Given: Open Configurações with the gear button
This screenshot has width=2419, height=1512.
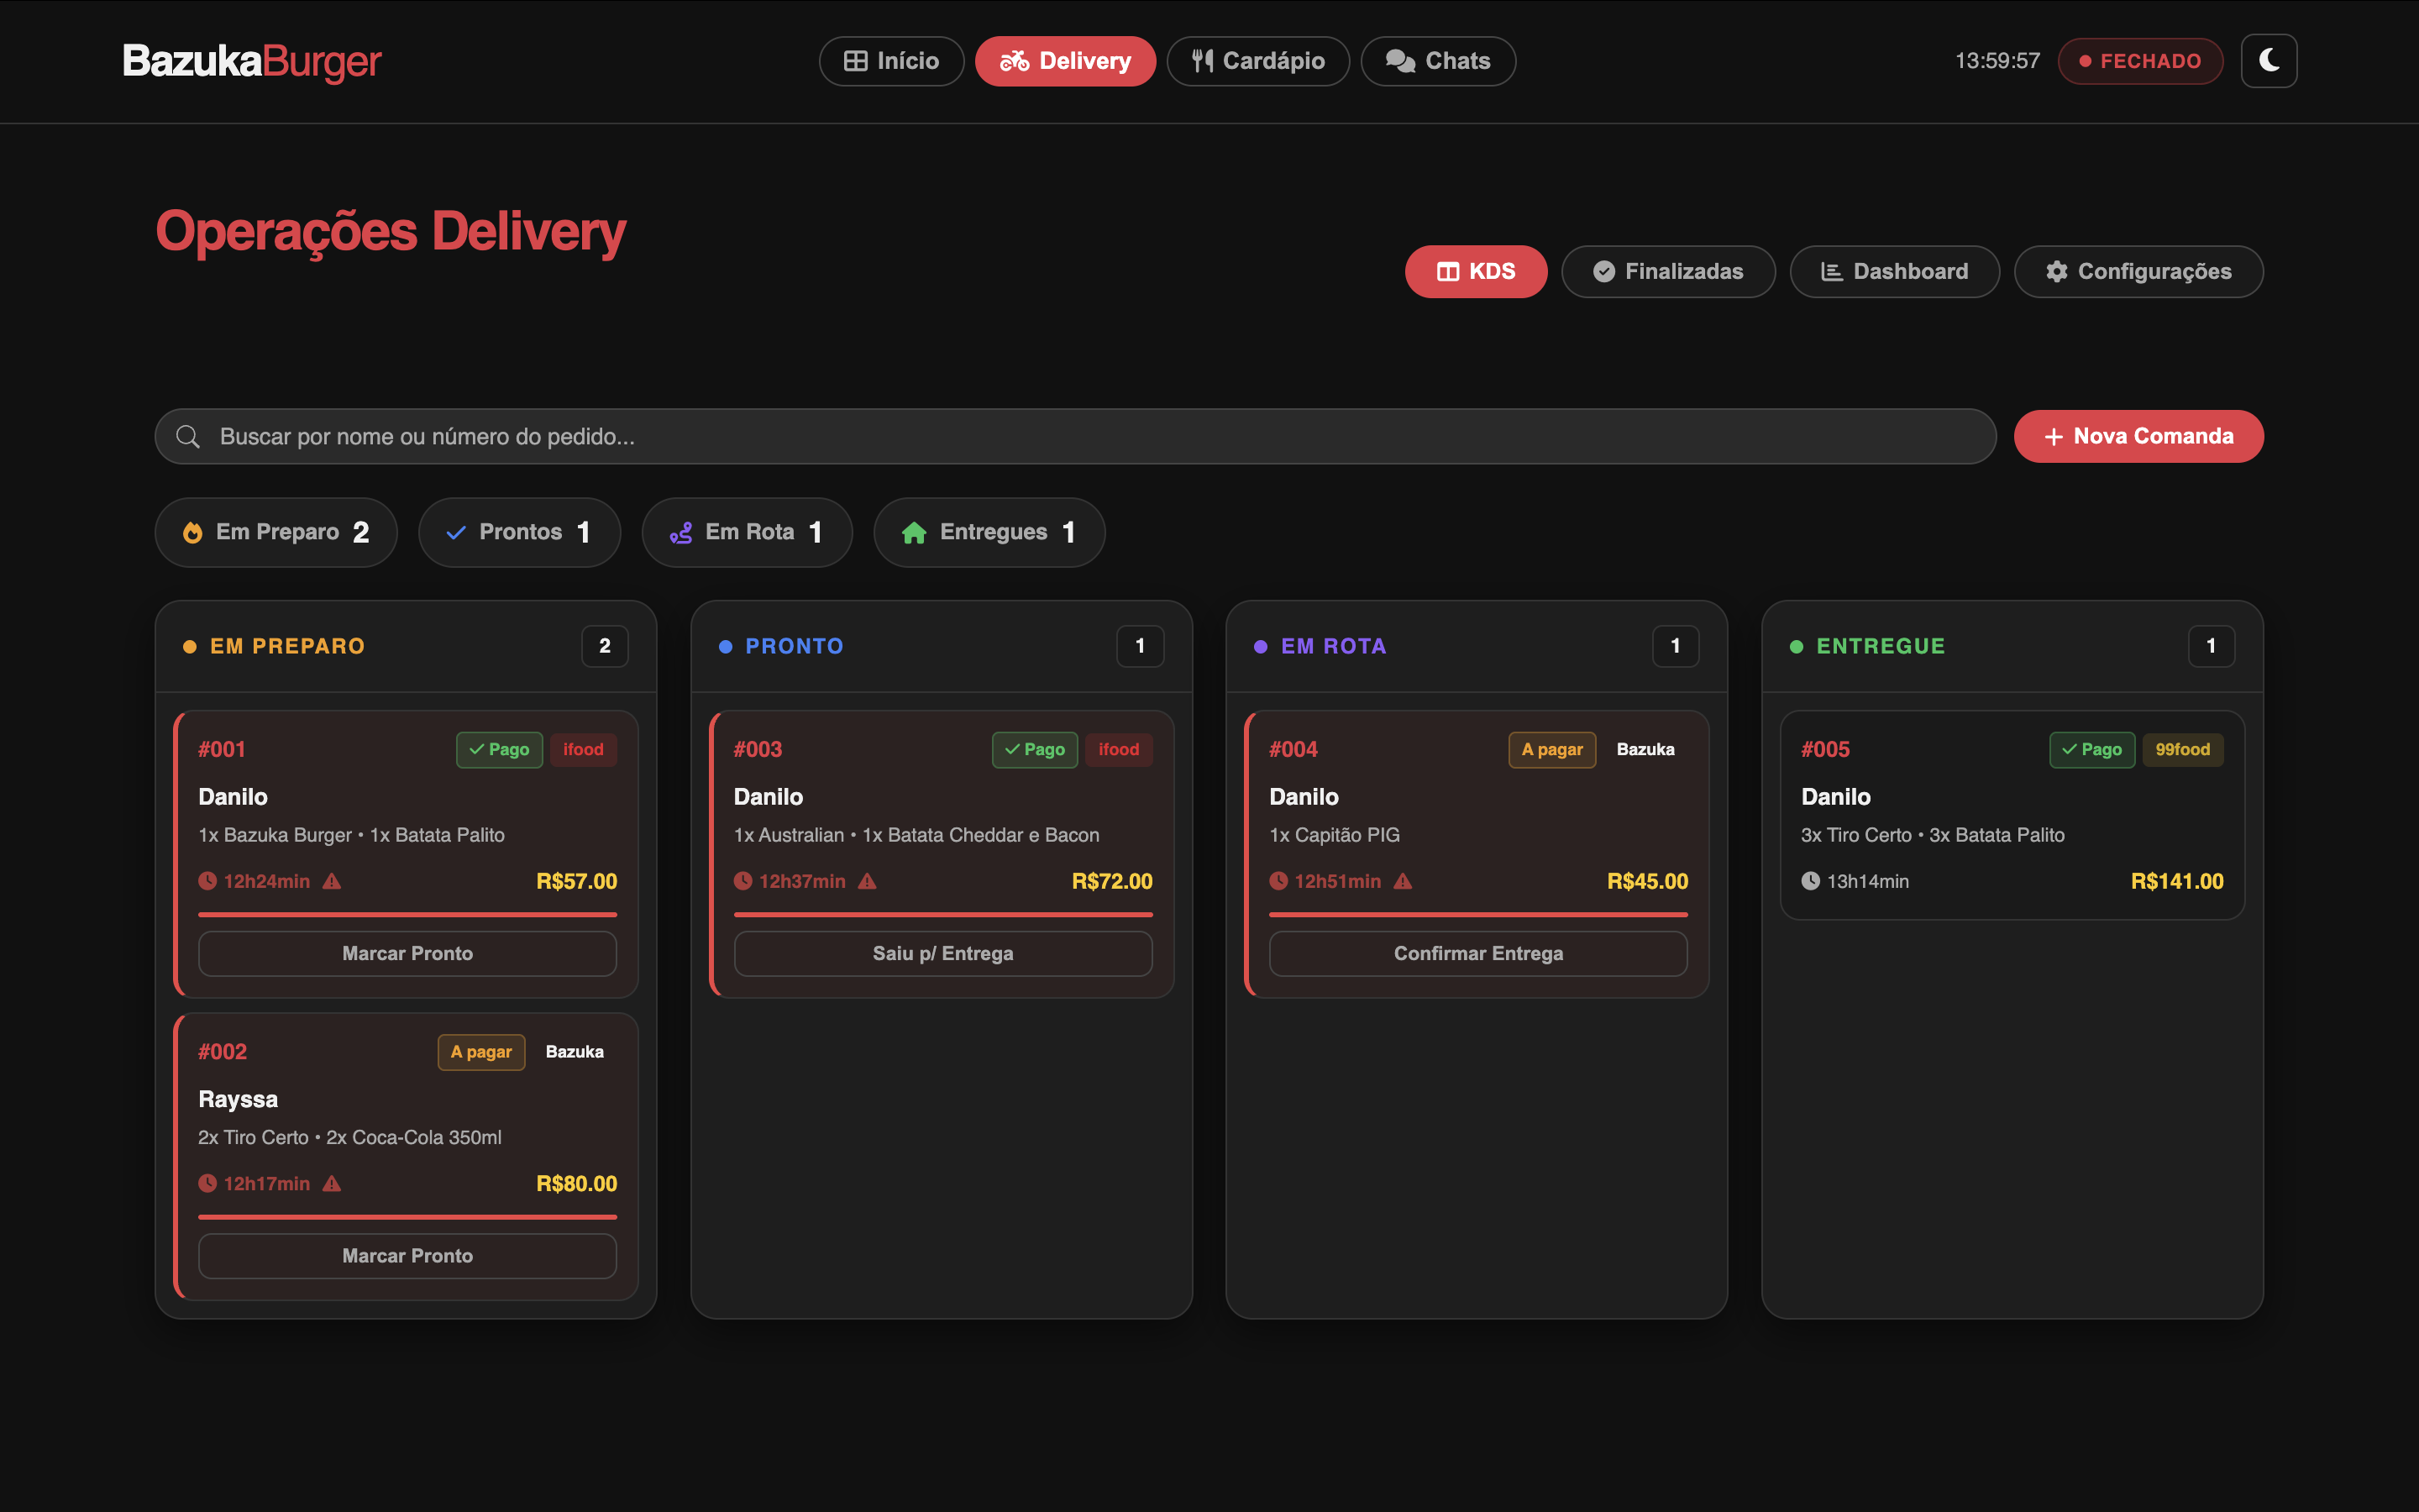Looking at the screenshot, I should pyautogui.click(x=2138, y=271).
